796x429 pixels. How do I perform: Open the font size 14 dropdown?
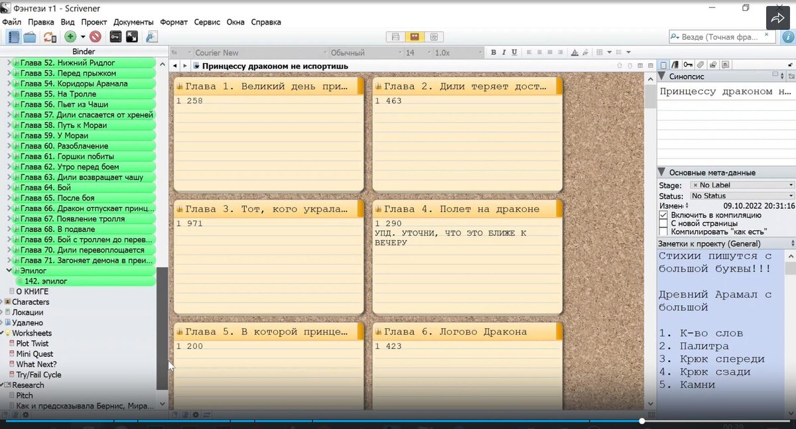point(417,52)
